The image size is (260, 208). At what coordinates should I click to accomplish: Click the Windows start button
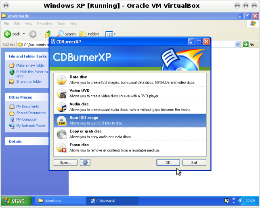point(16,201)
